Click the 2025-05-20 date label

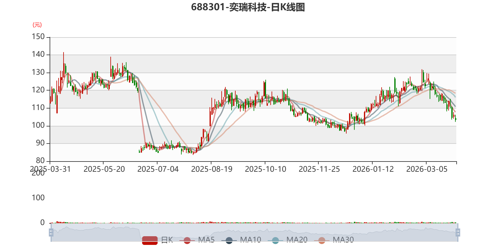coord(104,169)
